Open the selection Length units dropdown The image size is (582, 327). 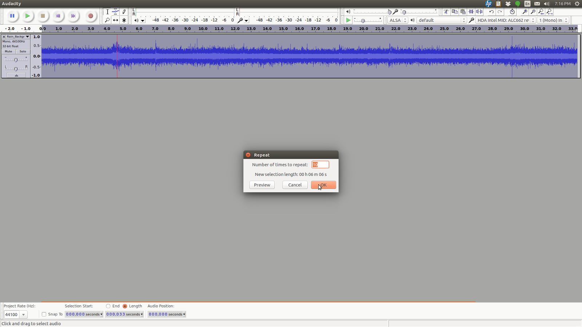[x=141, y=314]
